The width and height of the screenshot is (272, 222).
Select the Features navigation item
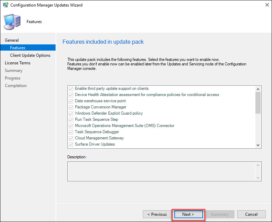pos(28,47)
